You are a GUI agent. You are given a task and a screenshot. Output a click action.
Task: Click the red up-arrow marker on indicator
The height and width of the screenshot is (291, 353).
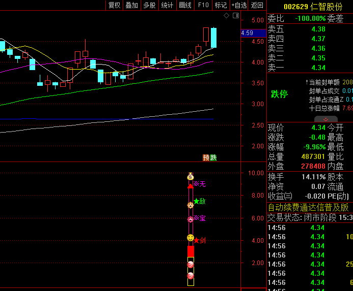tap(191, 186)
